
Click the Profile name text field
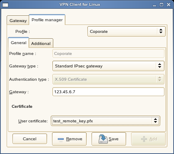108,54
